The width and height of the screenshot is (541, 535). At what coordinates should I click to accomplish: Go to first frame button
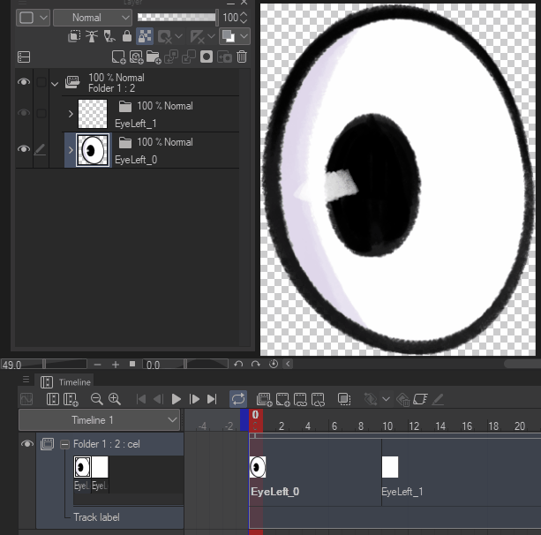[141, 399]
